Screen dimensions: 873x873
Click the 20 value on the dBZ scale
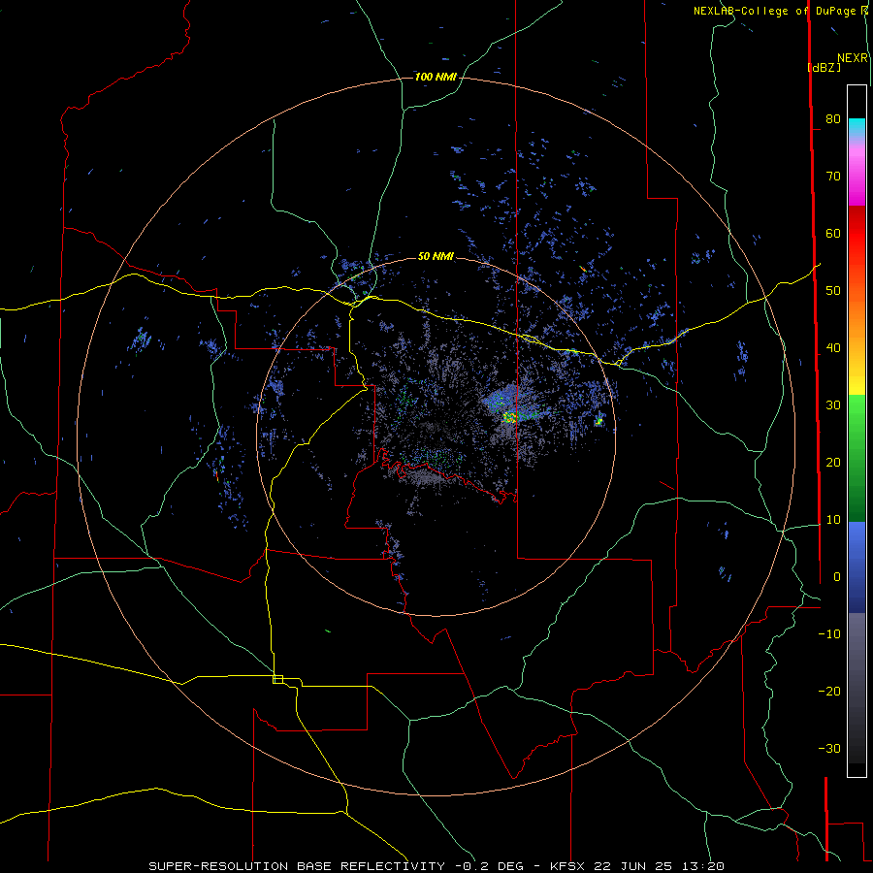pos(833,463)
